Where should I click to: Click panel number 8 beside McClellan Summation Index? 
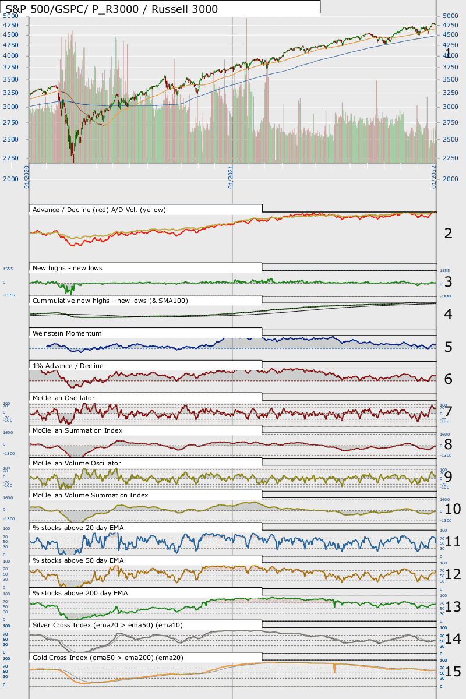coord(448,444)
